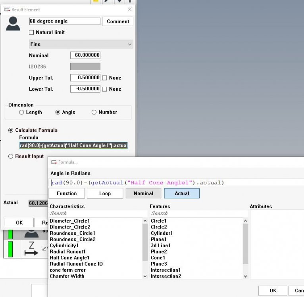Close the Result Element dialog
The image size is (304, 297).
[129, 10]
